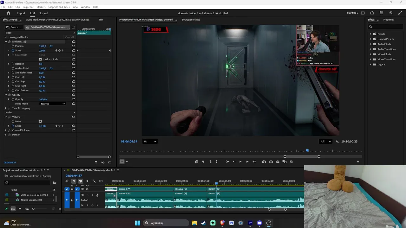Open the Quick Export share icon
This screenshot has width=406, height=228.
click(x=372, y=13)
